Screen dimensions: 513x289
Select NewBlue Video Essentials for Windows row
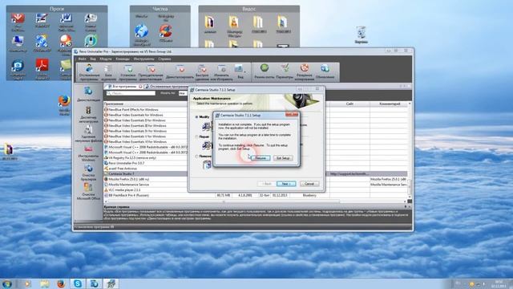146,115
